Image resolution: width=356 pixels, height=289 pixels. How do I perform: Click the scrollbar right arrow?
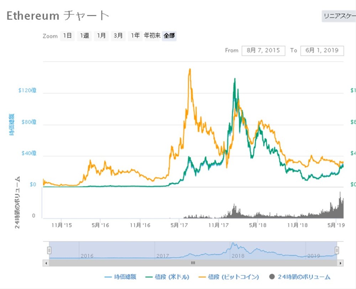pyautogui.click(x=341, y=263)
